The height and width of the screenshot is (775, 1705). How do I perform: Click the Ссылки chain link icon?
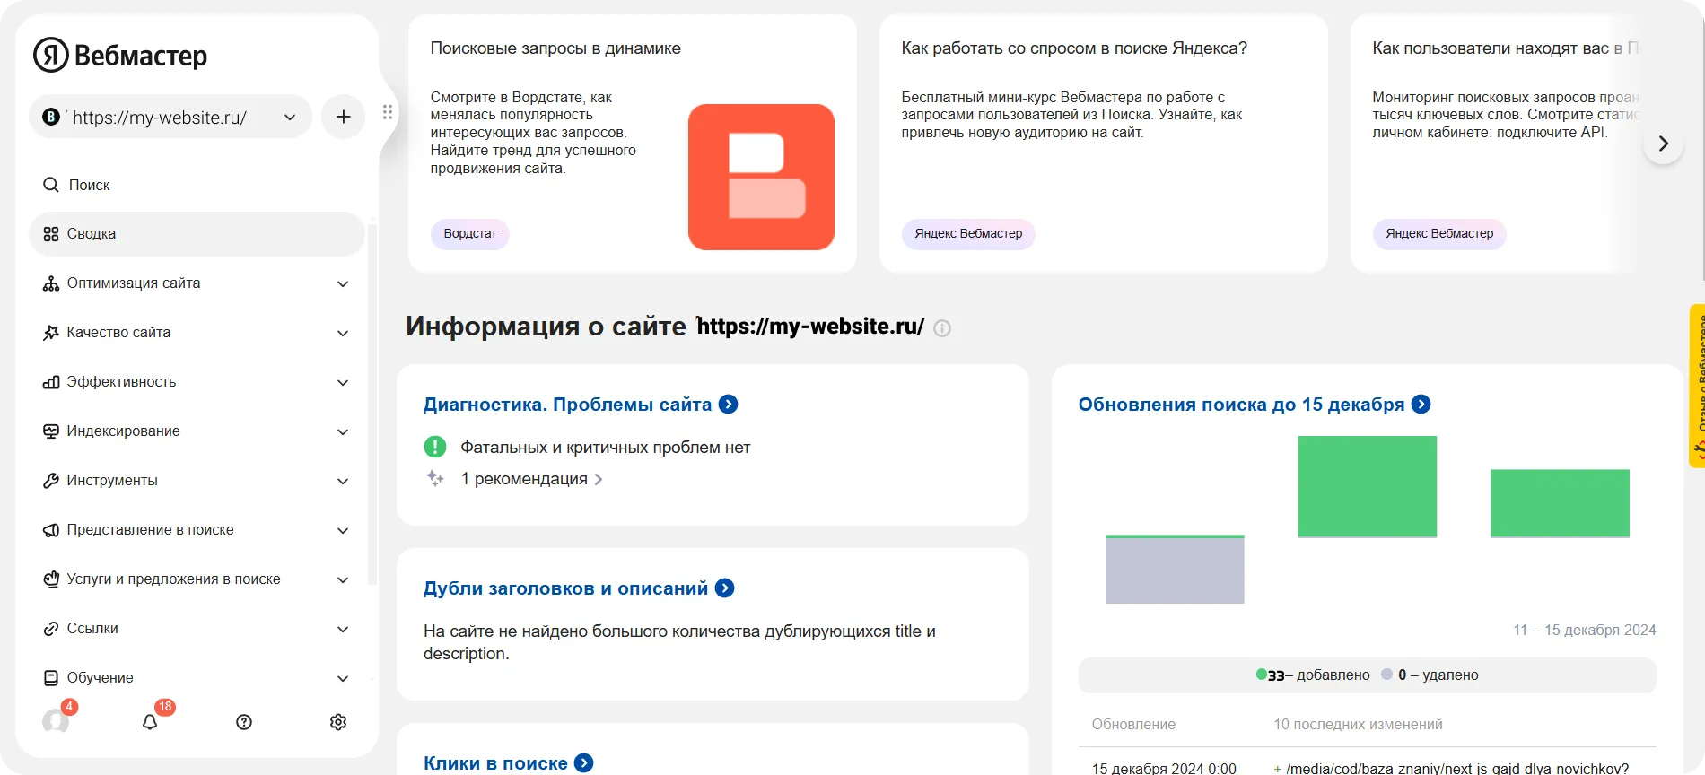(51, 629)
